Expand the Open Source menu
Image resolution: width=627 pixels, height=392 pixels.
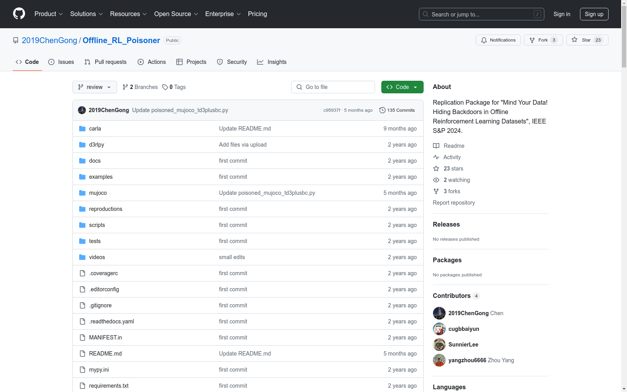click(x=176, y=14)
